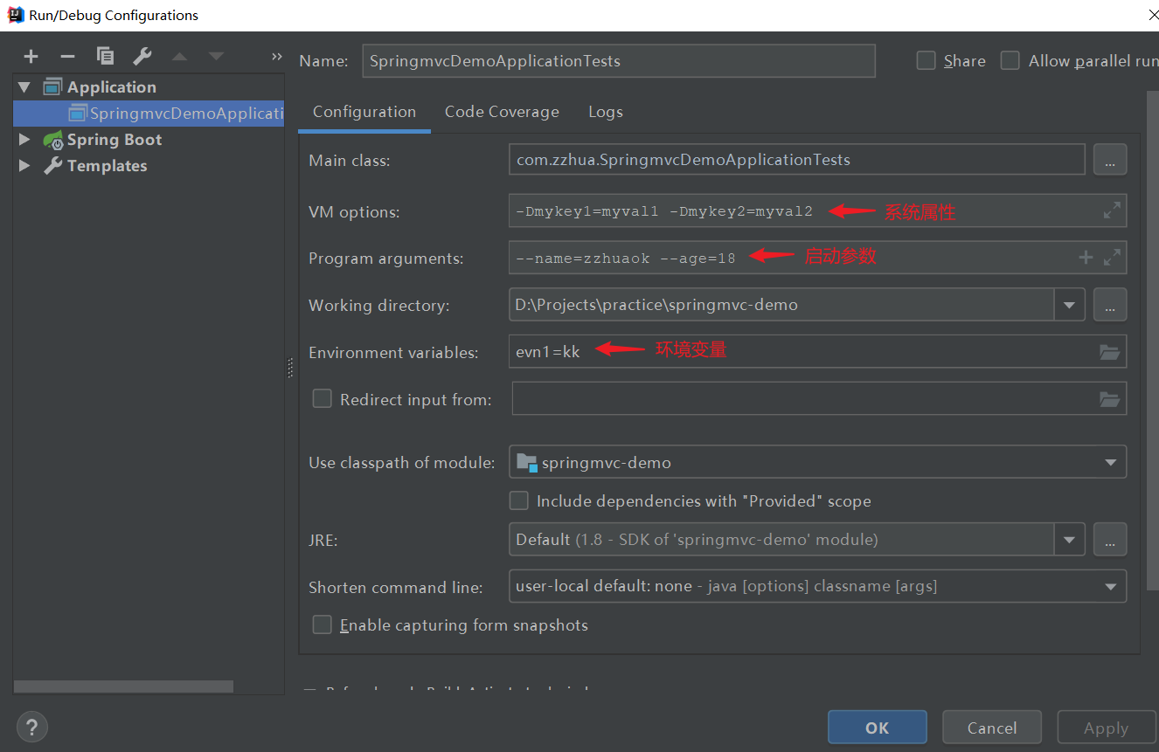Click the Name input field
Image resolution: width=1159 pixels, height=752 pixels.
[x=618, y=61]
